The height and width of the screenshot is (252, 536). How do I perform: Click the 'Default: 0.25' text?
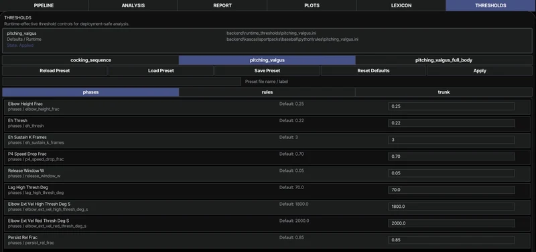click(x=291, y=104)
